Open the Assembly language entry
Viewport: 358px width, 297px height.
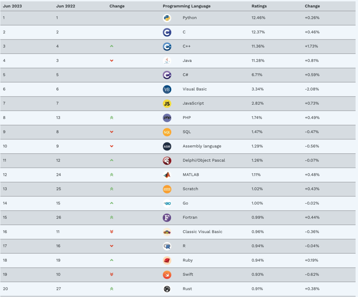point(202,146)
